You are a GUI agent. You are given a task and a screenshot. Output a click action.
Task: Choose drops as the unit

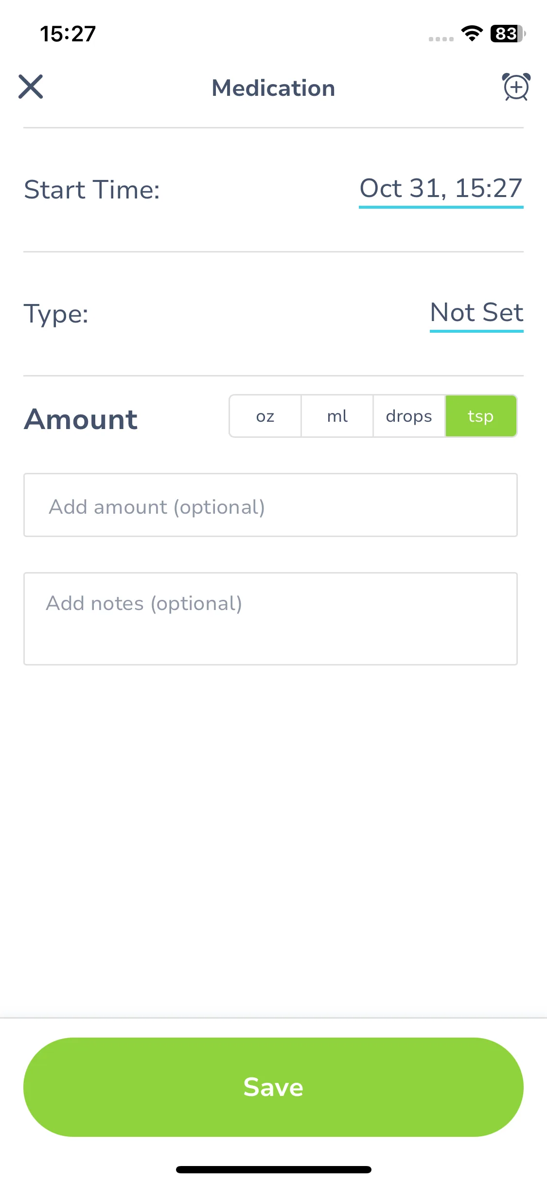(x=409, y=416)
